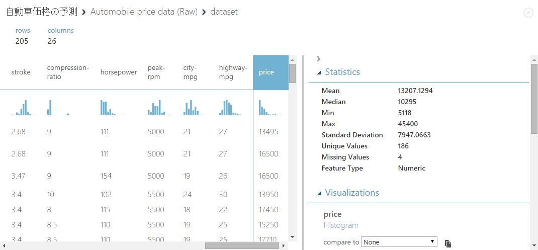Select the price column header
The height and width of the screenshot is (250, 538).
271,72
